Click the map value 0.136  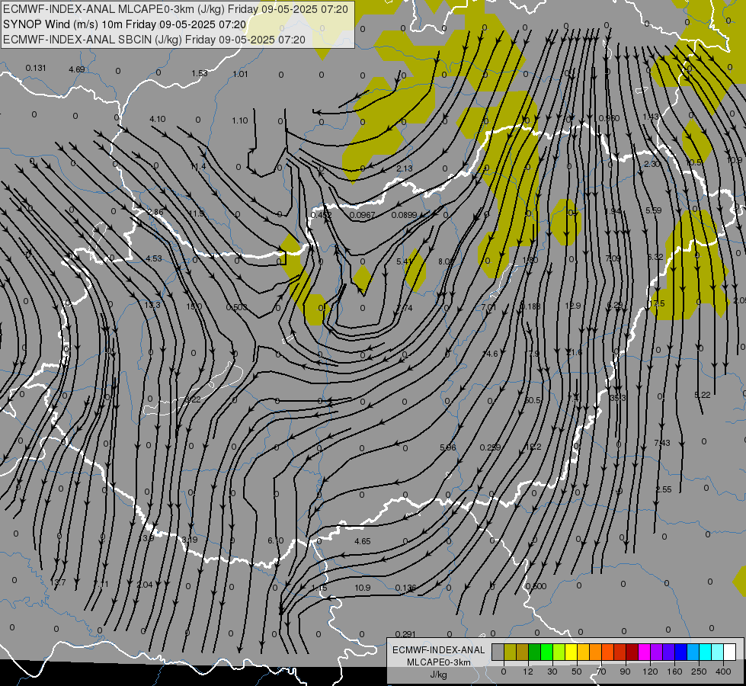[405, 588]
